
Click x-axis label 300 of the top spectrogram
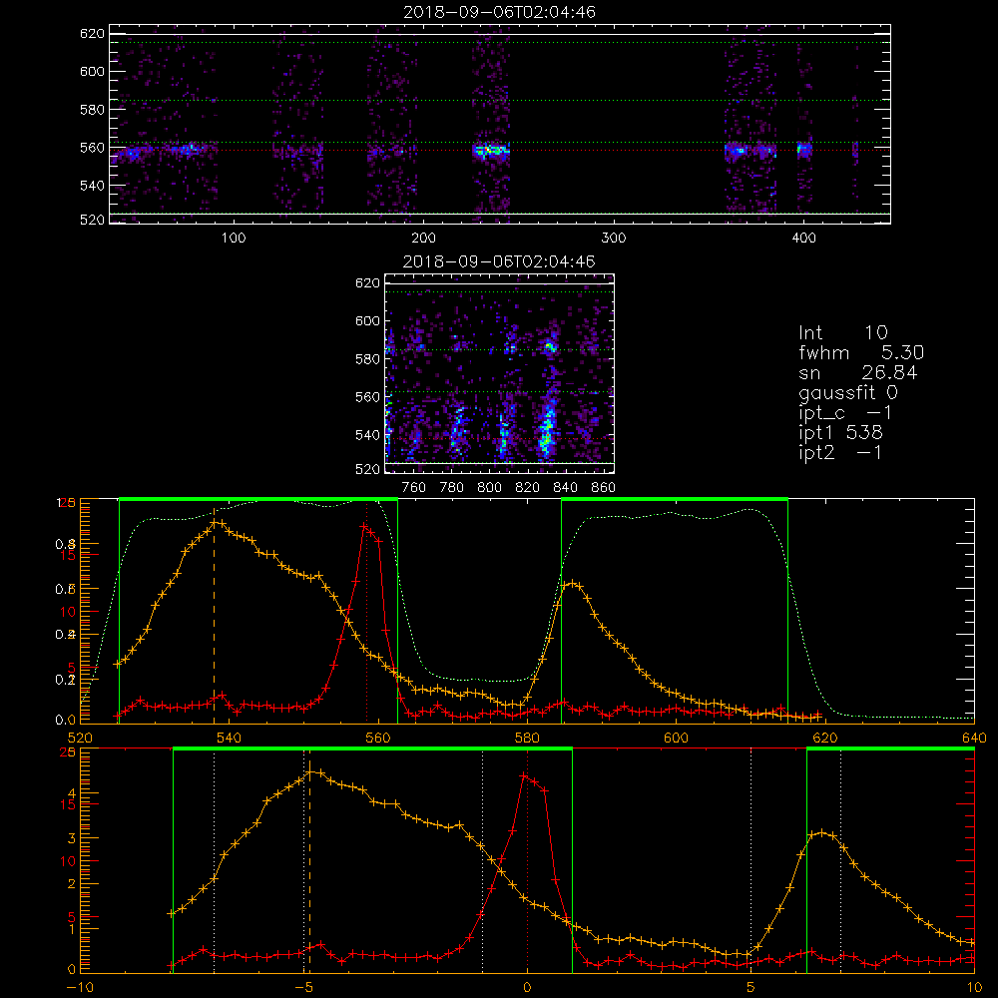tap(614, 239)
